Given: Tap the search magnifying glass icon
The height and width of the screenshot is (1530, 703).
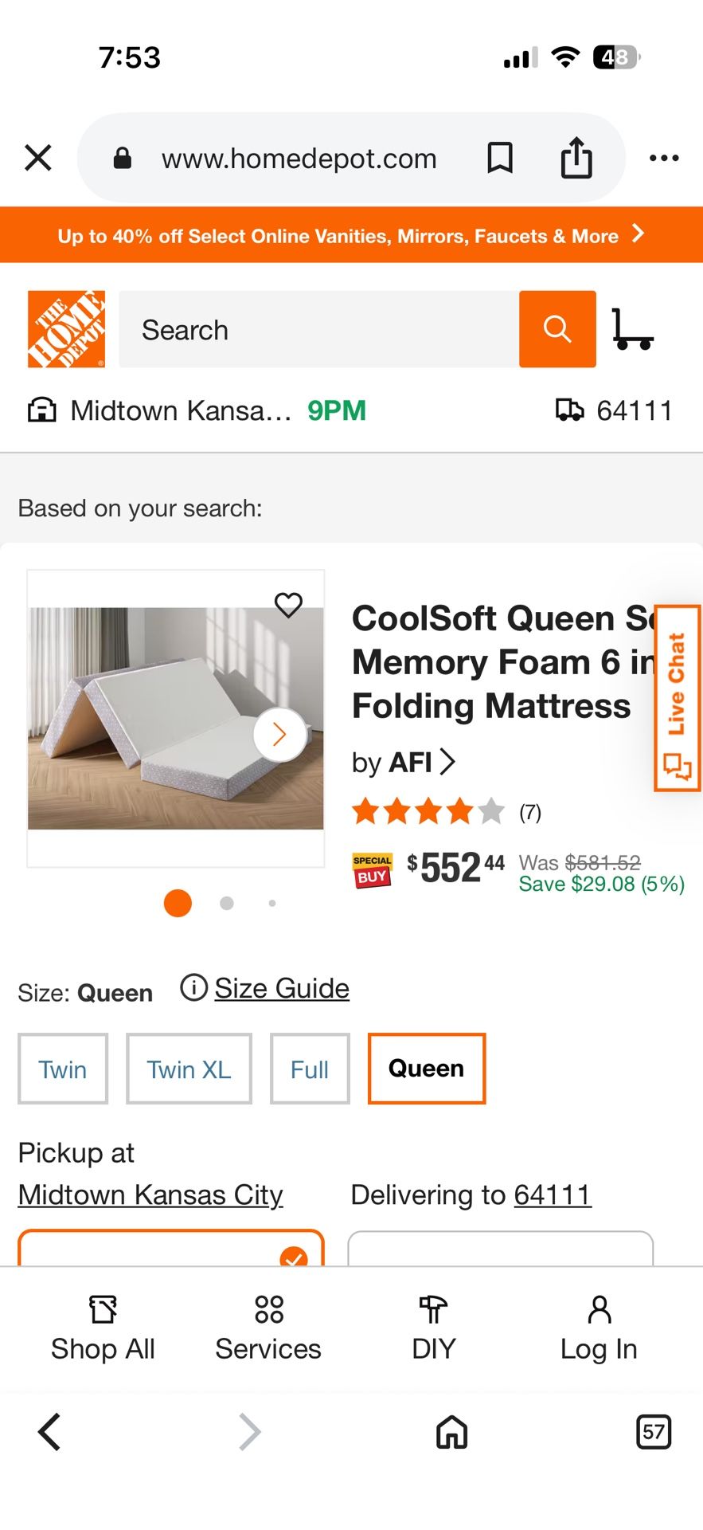Looking at the screenshot, I should 557,328.
